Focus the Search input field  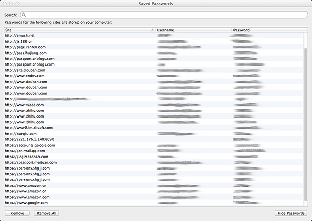(164, 15)
